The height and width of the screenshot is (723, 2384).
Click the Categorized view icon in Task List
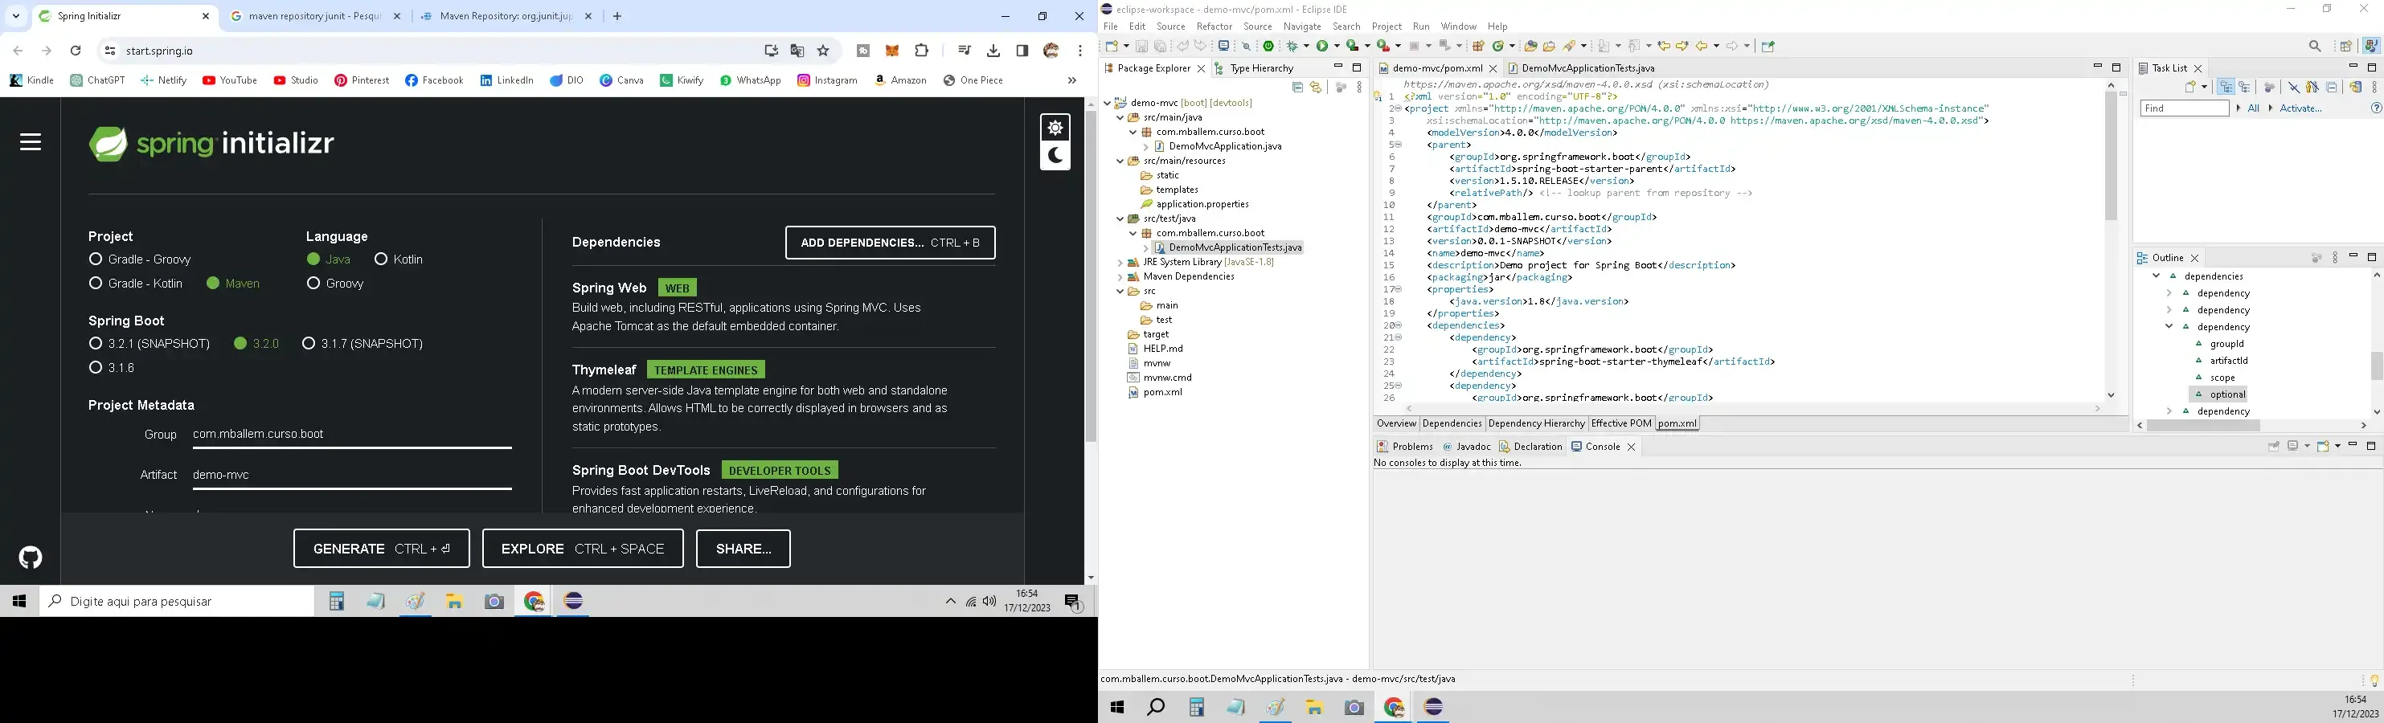point(2226,87)
